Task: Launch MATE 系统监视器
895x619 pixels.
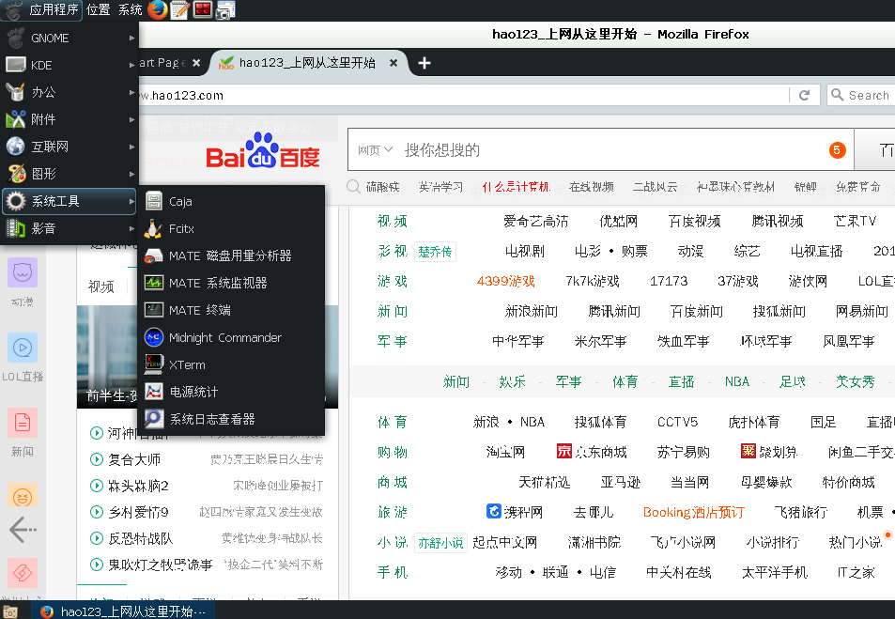Action: 231,283
